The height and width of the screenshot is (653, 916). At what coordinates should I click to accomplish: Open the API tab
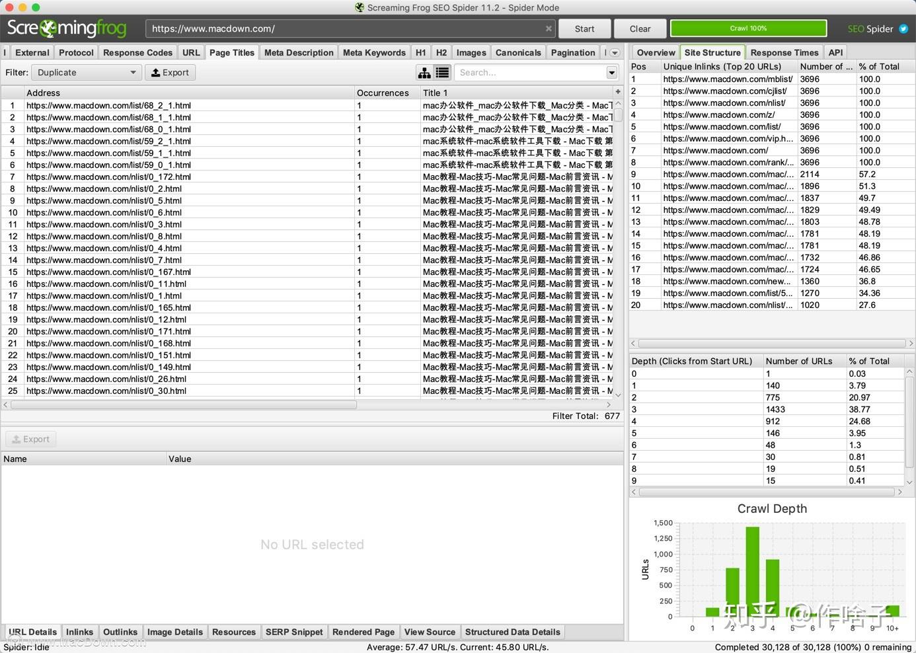tap(835, 53)
